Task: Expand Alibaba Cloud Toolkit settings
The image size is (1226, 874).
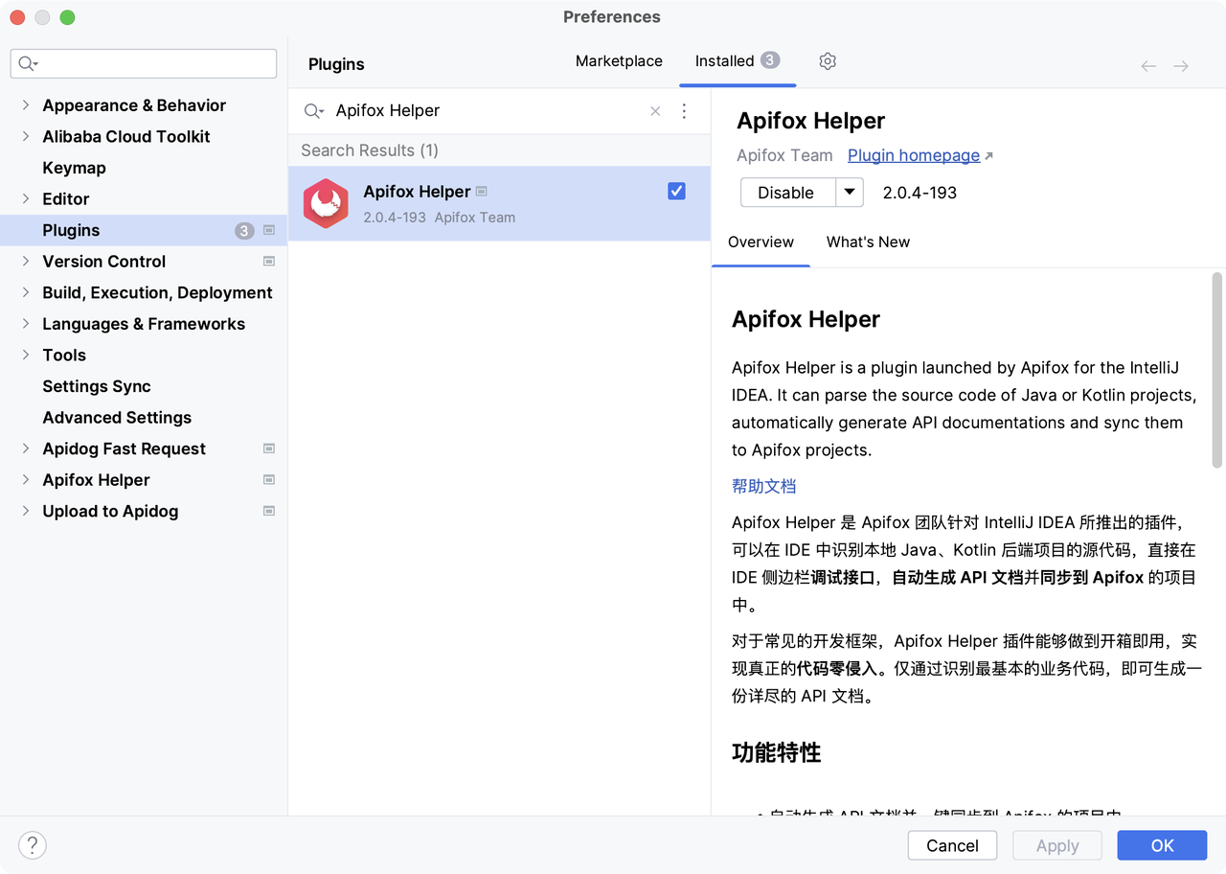Action: tap(25, 136)
